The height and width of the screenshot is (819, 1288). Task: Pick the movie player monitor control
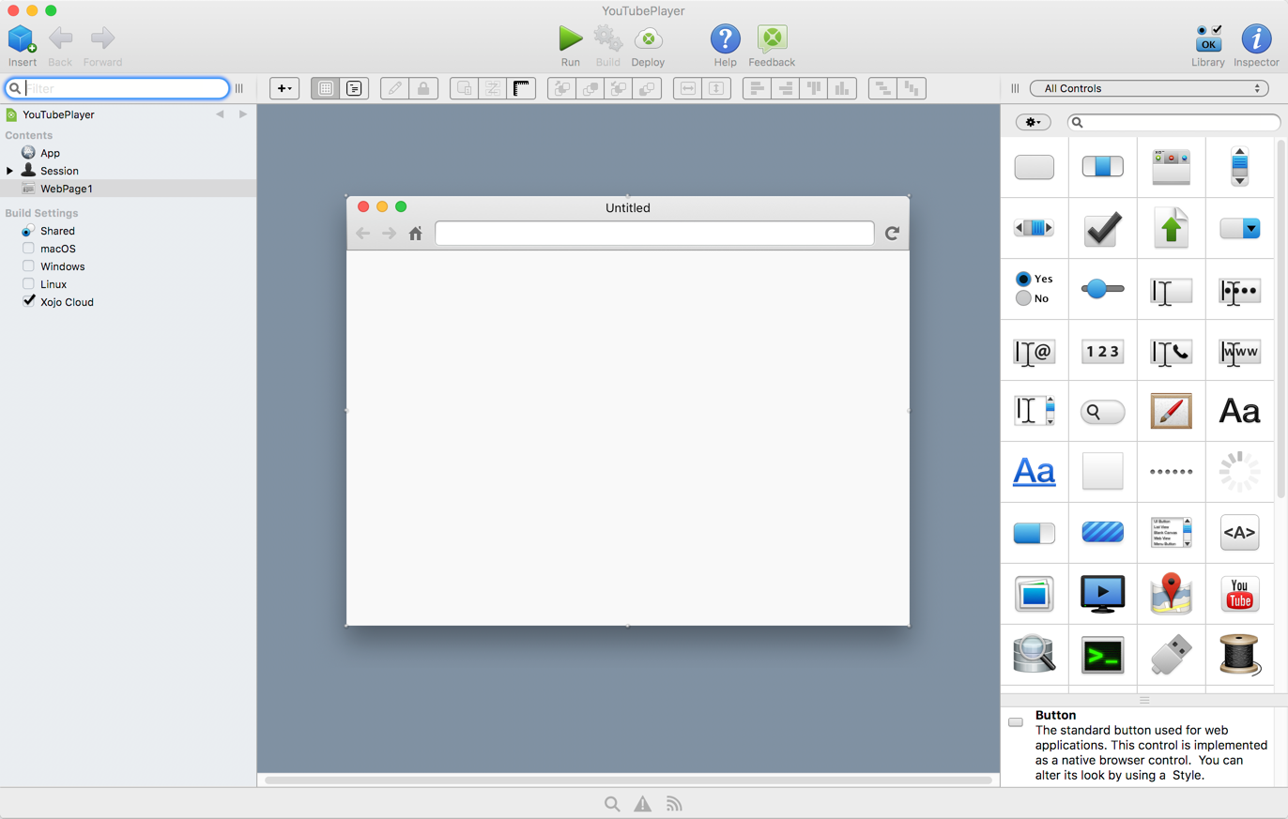click(1102, 594)
